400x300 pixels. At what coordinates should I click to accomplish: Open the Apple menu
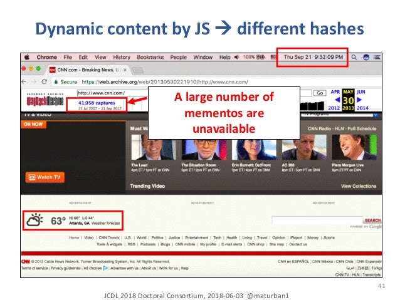tap(27, 57)
